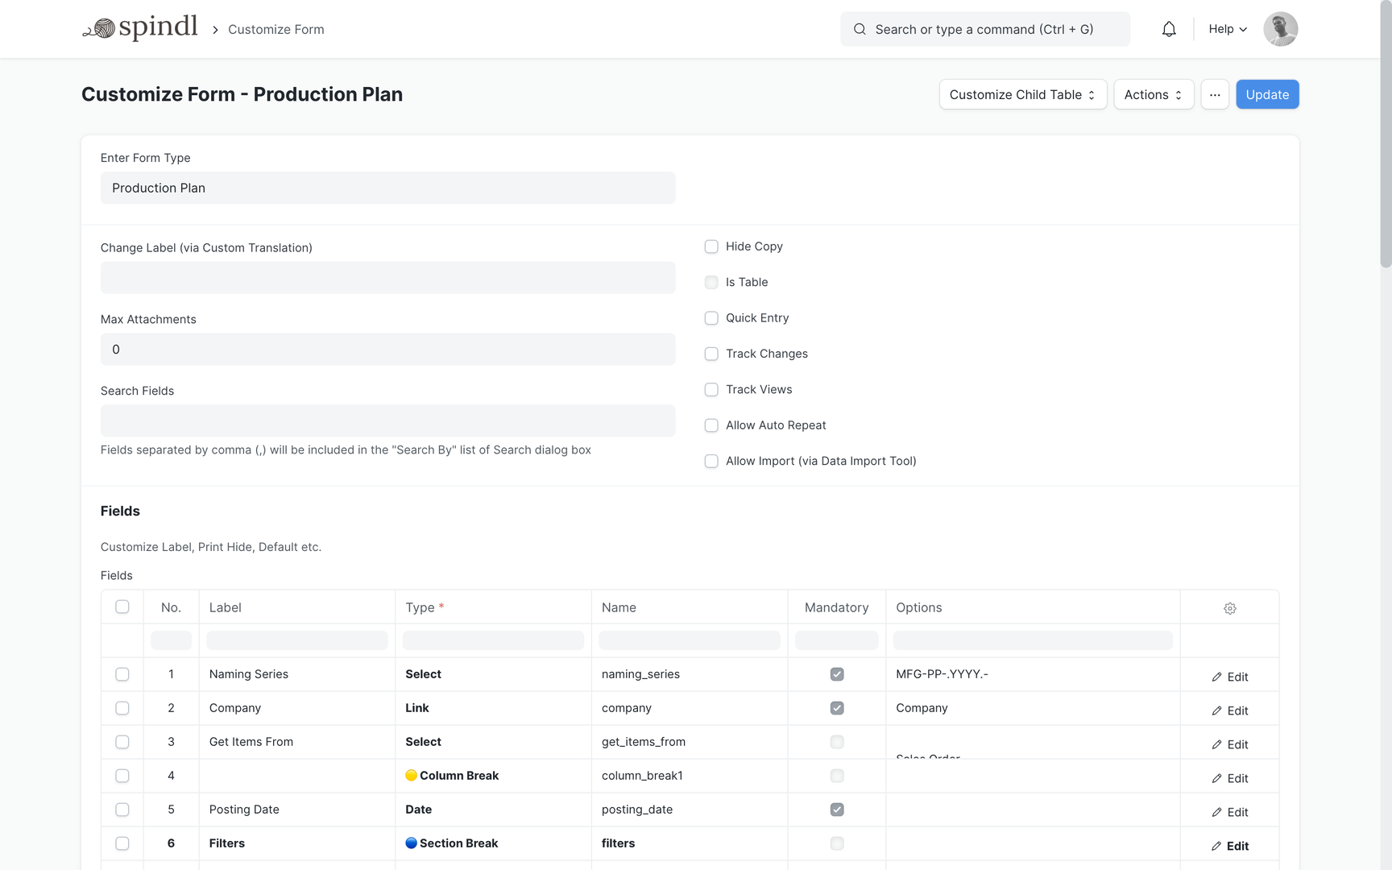The height and width of the screenshot is (870, 1392).
Task: Click the three-dots more options button
Action: [1214, 94]
